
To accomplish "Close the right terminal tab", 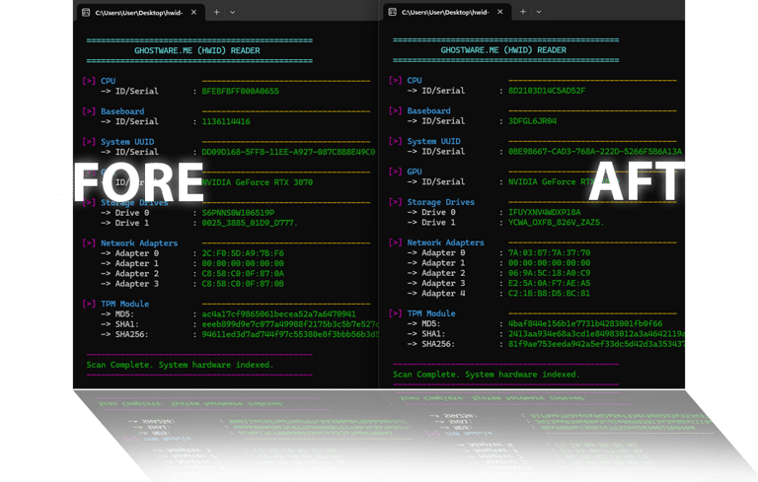I will [x=500, y=12].
